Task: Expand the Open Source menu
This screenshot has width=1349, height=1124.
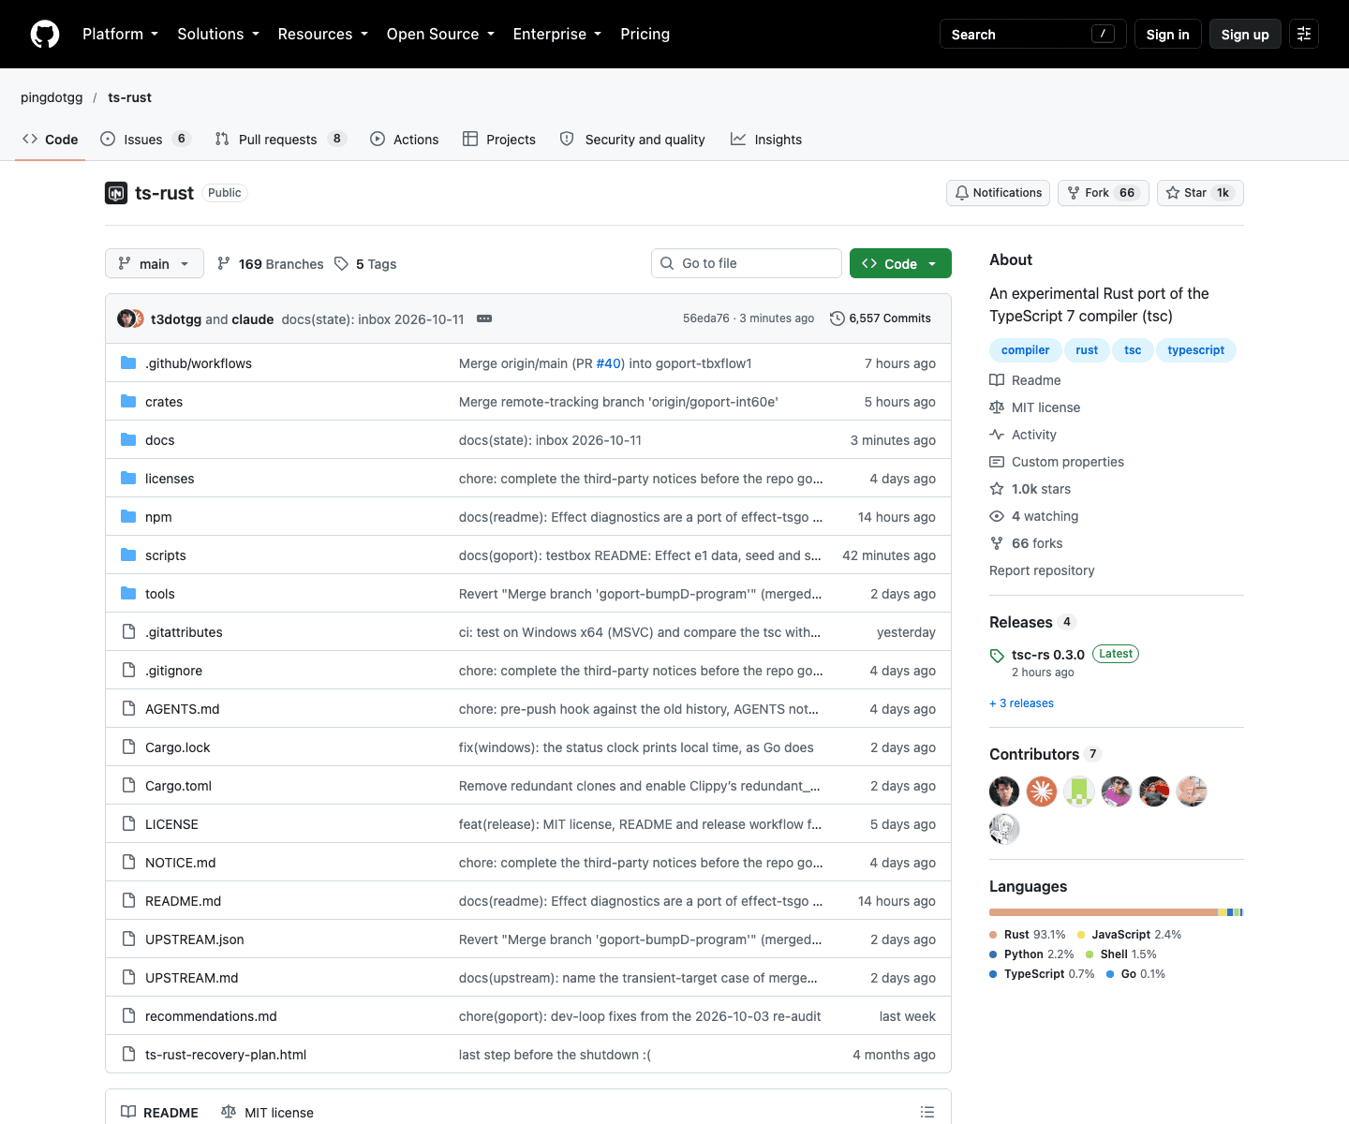Action: pos(440,35)
